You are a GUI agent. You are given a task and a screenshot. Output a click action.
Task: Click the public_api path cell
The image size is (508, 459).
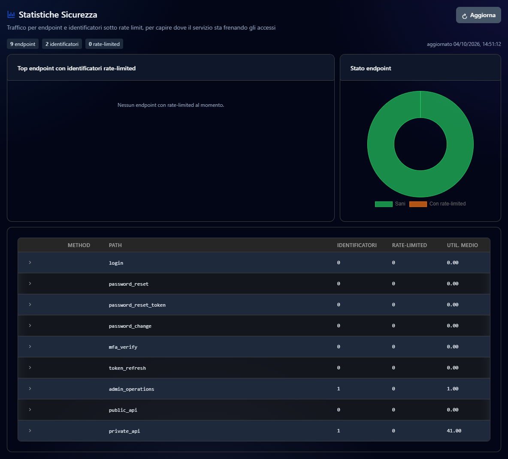click(123, 410)
